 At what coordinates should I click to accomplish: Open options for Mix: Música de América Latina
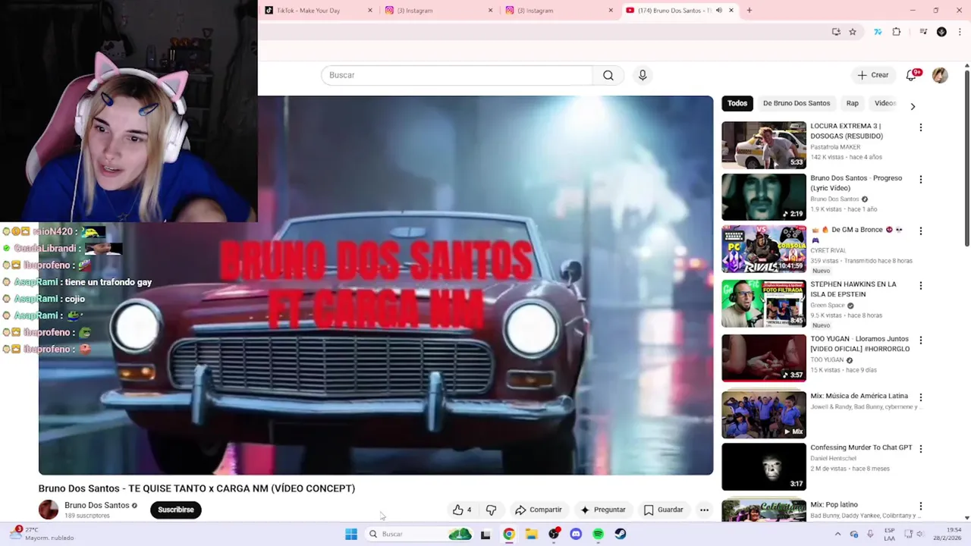click(921, 397)
